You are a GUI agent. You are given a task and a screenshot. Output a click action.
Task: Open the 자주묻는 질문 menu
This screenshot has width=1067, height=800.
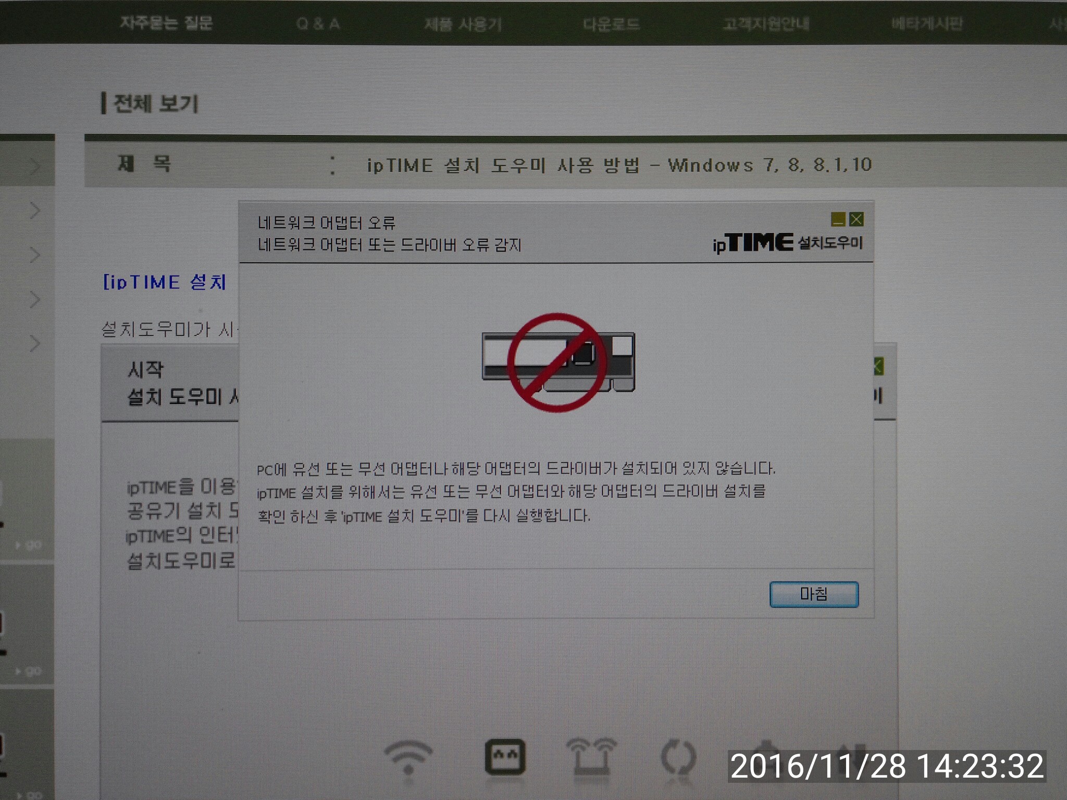[x=166, y=23]
